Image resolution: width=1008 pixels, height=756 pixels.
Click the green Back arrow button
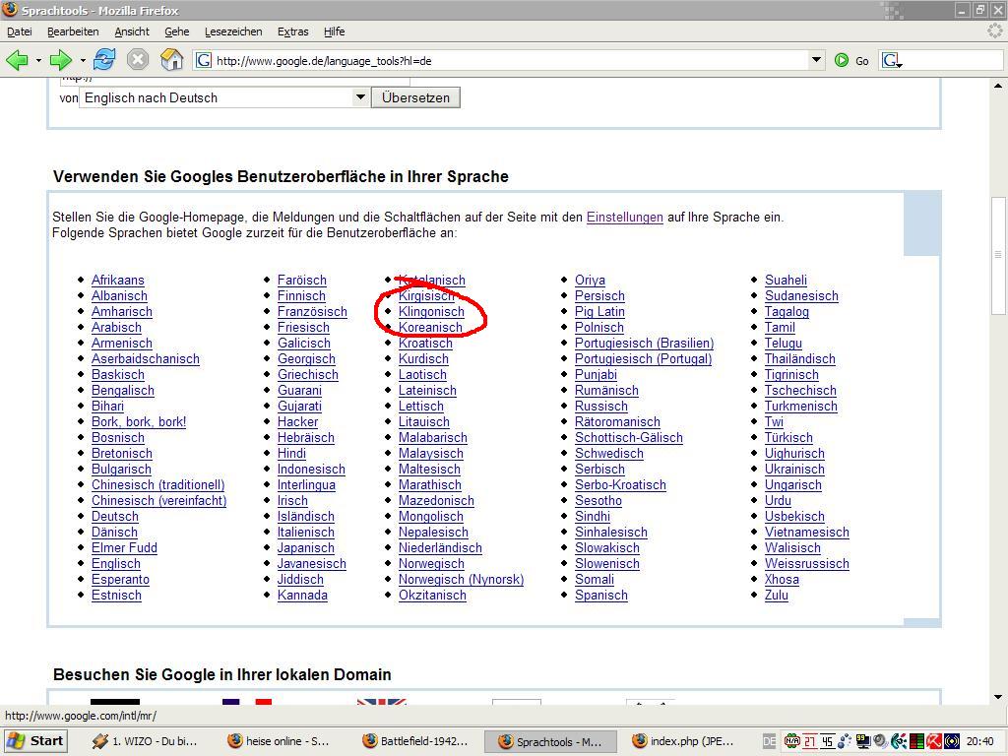coord(17,60)
